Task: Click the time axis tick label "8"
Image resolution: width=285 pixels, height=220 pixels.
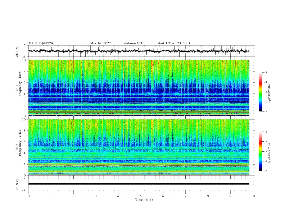Action: pyautogui.click(x=208, y=196)
